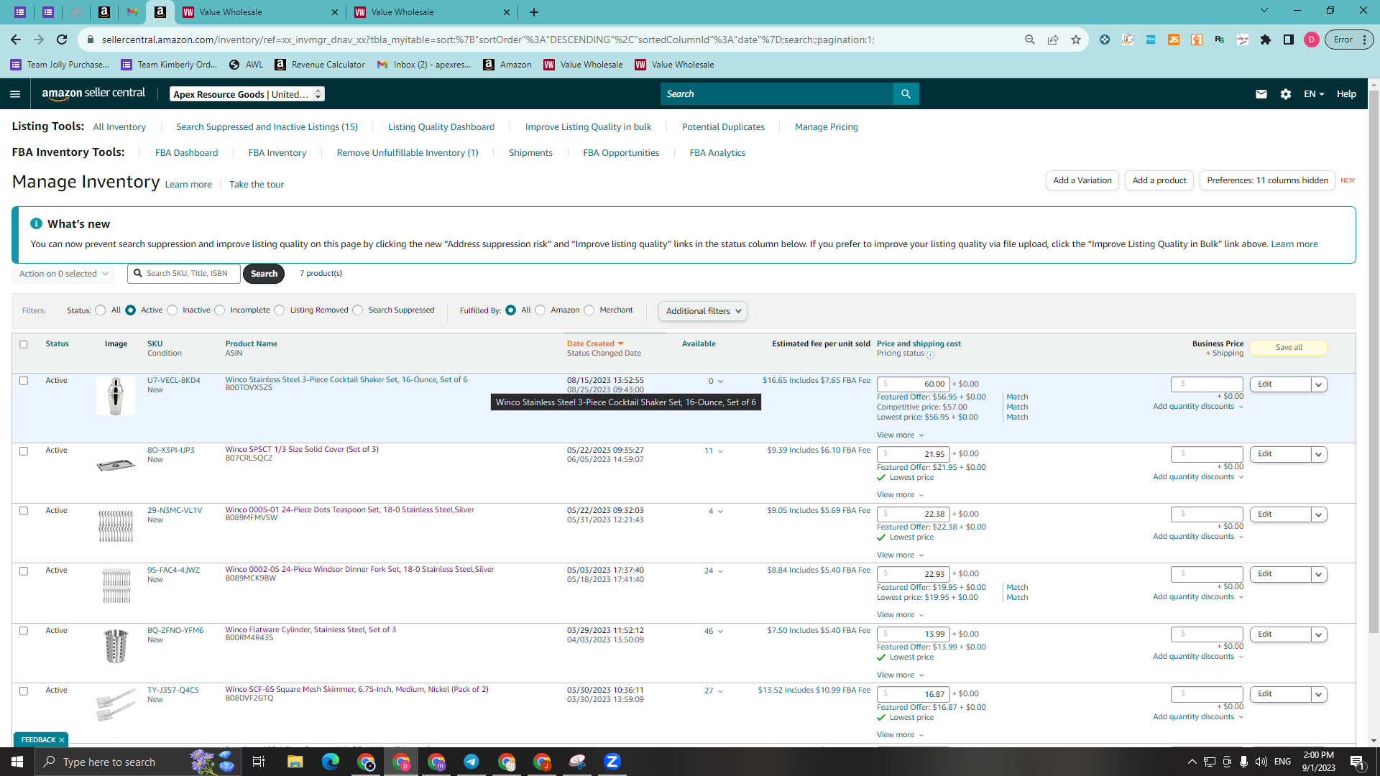
Task: Open the FBA Inventory tool
Action: click(x=277, y=153)
